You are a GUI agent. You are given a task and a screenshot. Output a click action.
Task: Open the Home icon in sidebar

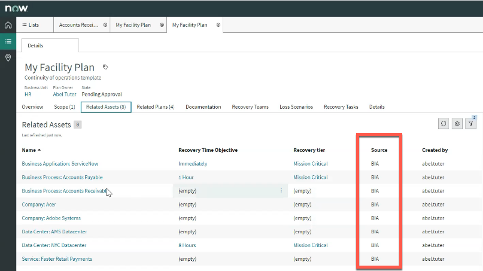[8, 25]
